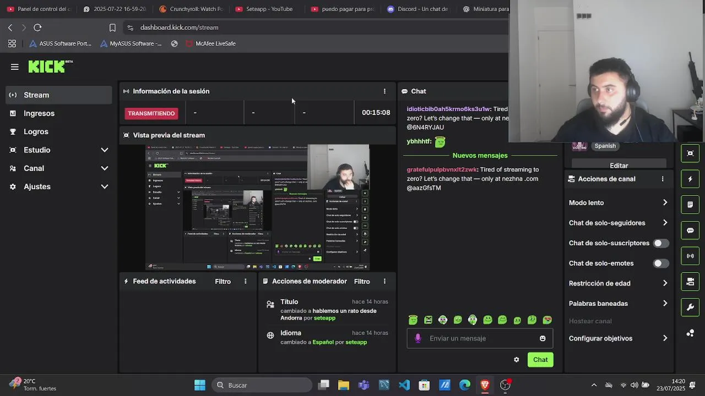Viewport: 705px width, 396px height.
Task: Switch to the Crunchyroll browser tab
Action: pyautogui.click(x=191, y=9)
